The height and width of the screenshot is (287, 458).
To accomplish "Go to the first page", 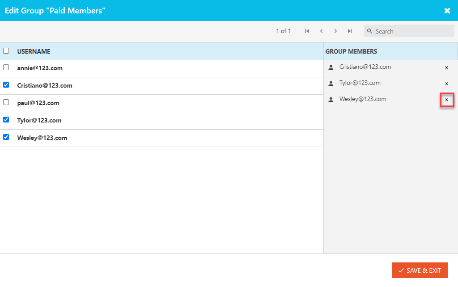I will (307, 31).
